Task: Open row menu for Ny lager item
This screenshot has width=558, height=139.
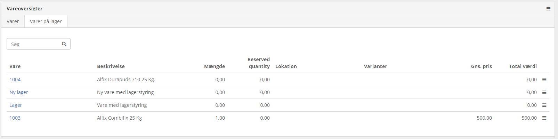Action: click(x=544, y=92)
